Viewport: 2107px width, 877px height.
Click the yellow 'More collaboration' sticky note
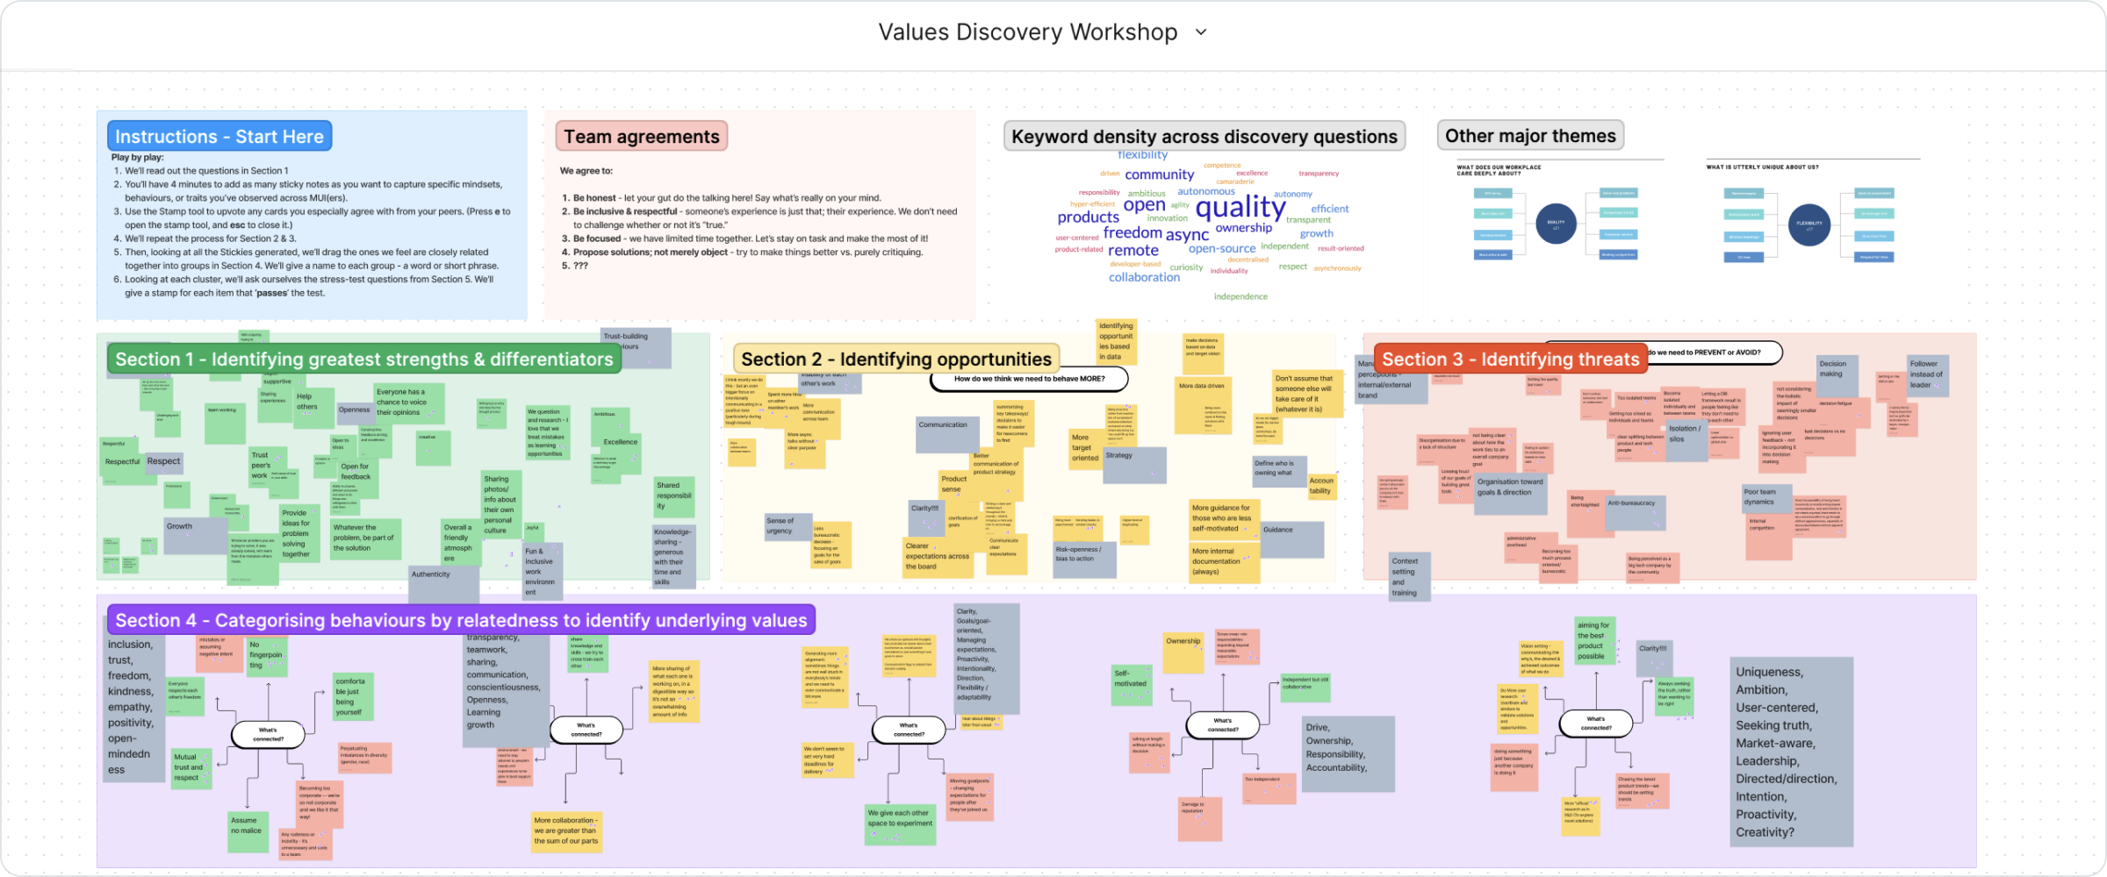[565, 830]
